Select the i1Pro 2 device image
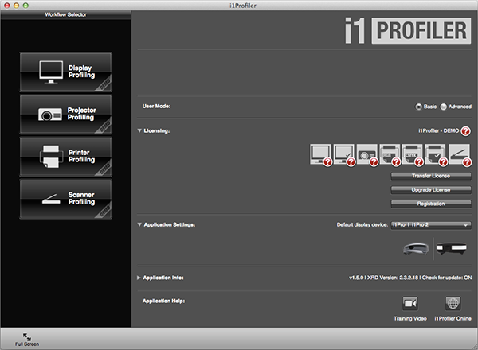The width and height of the screenshot is (478, 350). coord(451,249)
